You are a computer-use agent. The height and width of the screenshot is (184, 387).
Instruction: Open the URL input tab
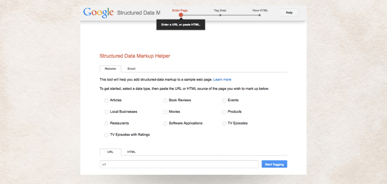110,152
